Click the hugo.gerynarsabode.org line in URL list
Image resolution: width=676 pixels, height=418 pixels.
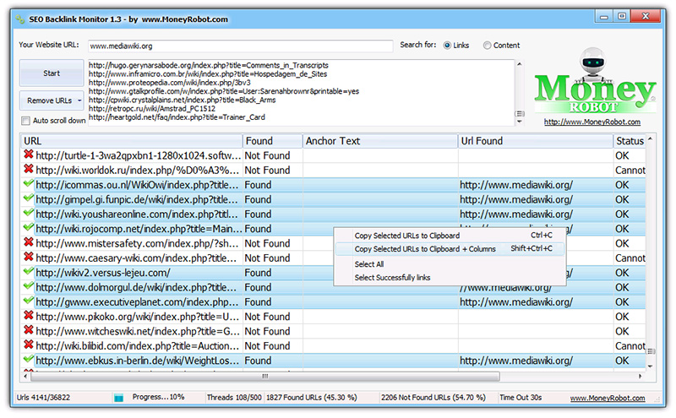point(209,65)
